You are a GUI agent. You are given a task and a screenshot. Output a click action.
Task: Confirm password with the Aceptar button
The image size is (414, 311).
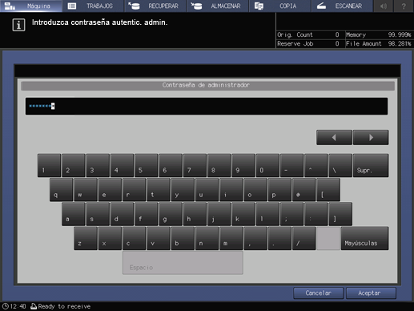(x=371, y=293)
